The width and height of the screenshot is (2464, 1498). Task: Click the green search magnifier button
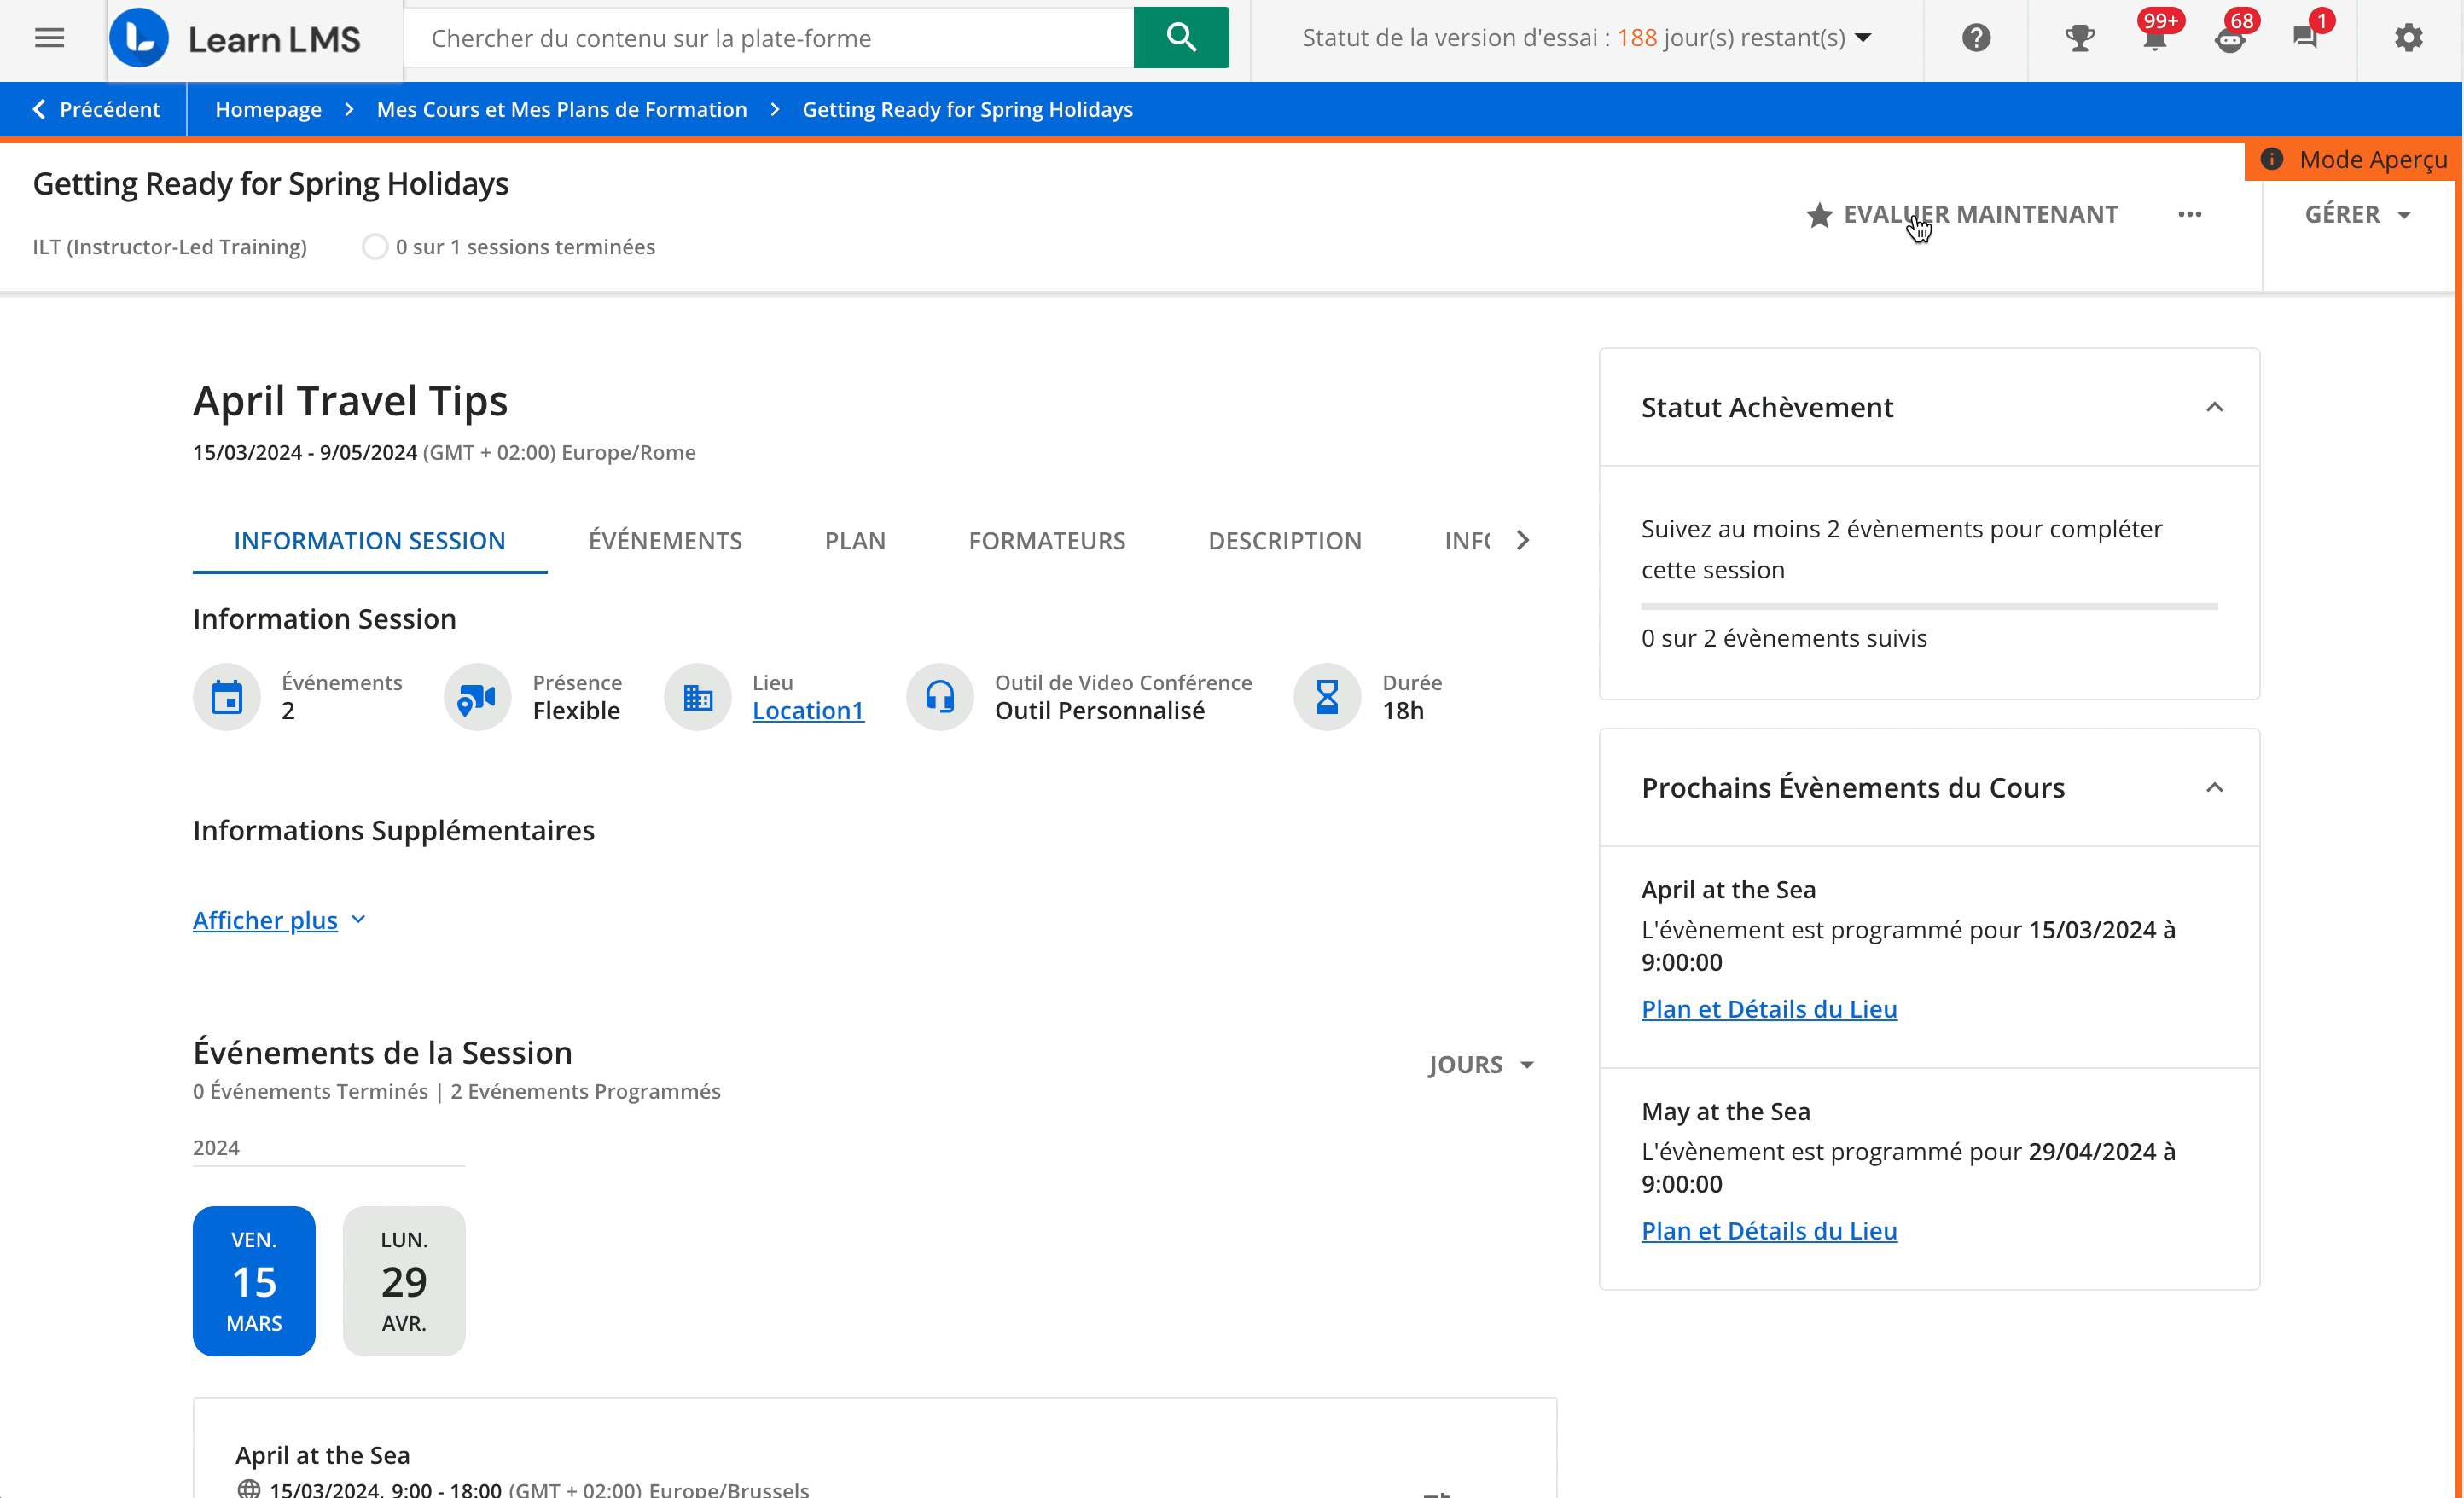click(1181, 38)
